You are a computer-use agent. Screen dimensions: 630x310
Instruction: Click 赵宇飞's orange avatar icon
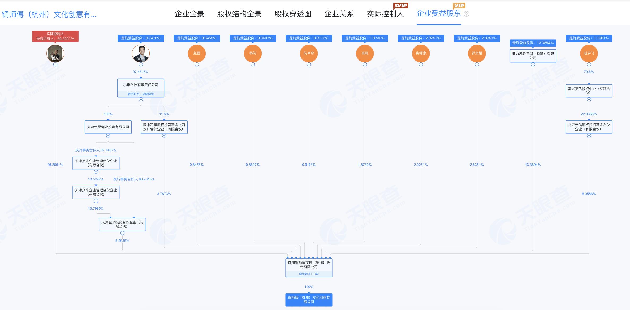589,53
